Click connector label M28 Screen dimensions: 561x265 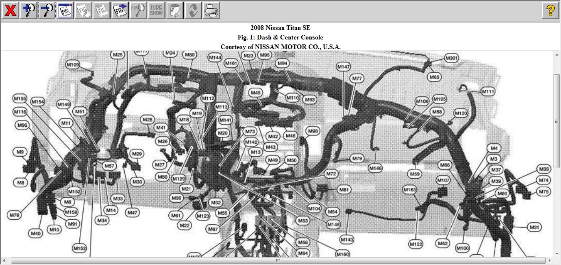(148, 120)
